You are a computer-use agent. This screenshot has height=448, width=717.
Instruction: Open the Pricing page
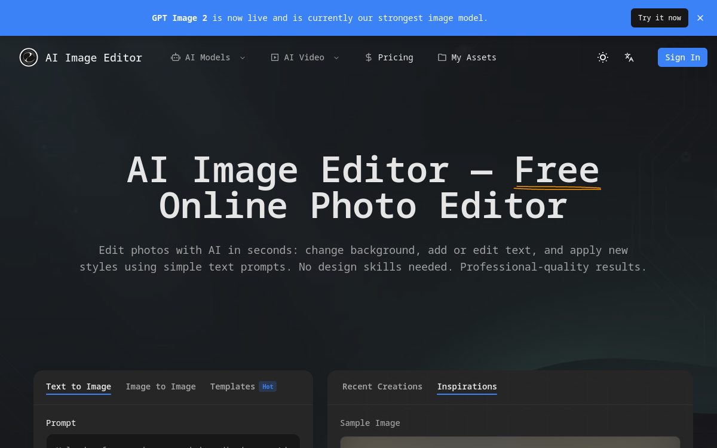(x=389, y=57)
